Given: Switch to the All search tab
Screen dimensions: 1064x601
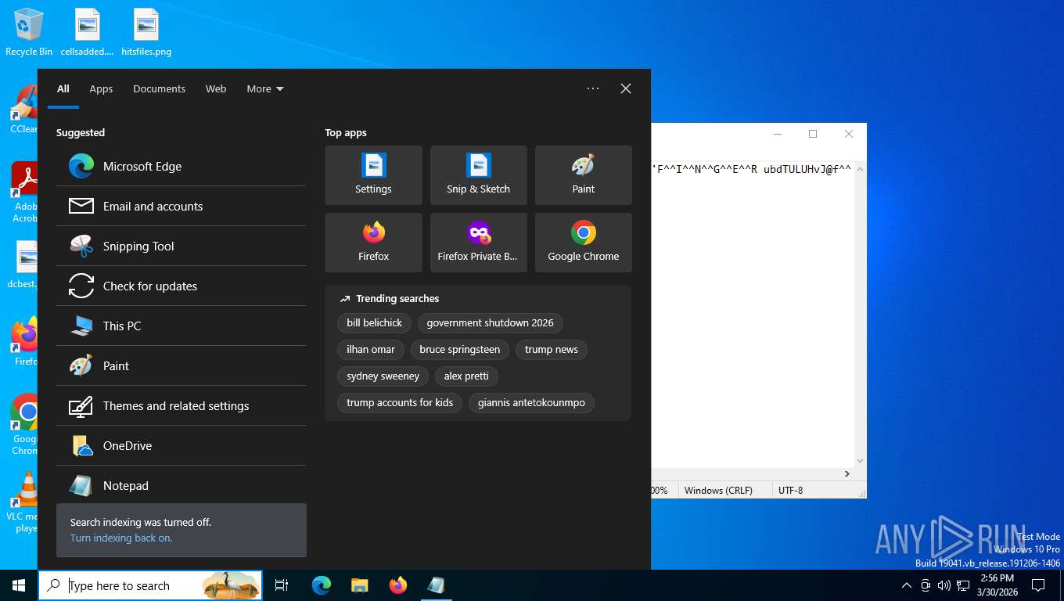Looking at the screenshot, I should [x=63, y=88].
